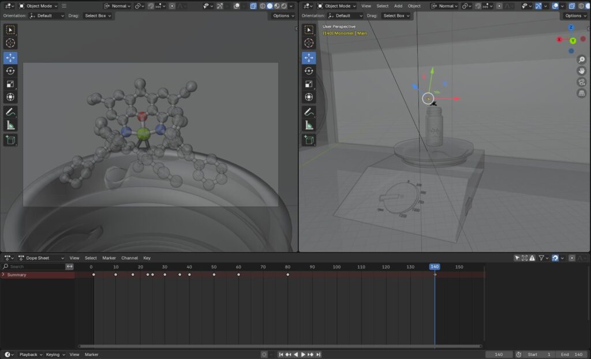Screen dimensions: 591x359
Task: Click the End frame field
Action: [x=572, y=354]
